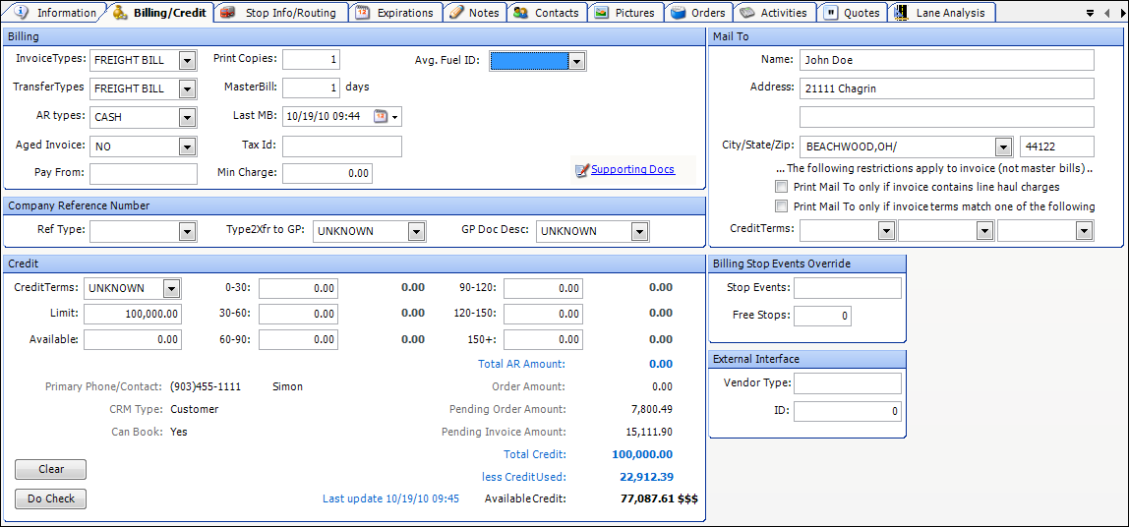Expand the Avg. Fuel ID dropdown
This screenshot has height=527, width=1129.
click(x=576, y=61)
